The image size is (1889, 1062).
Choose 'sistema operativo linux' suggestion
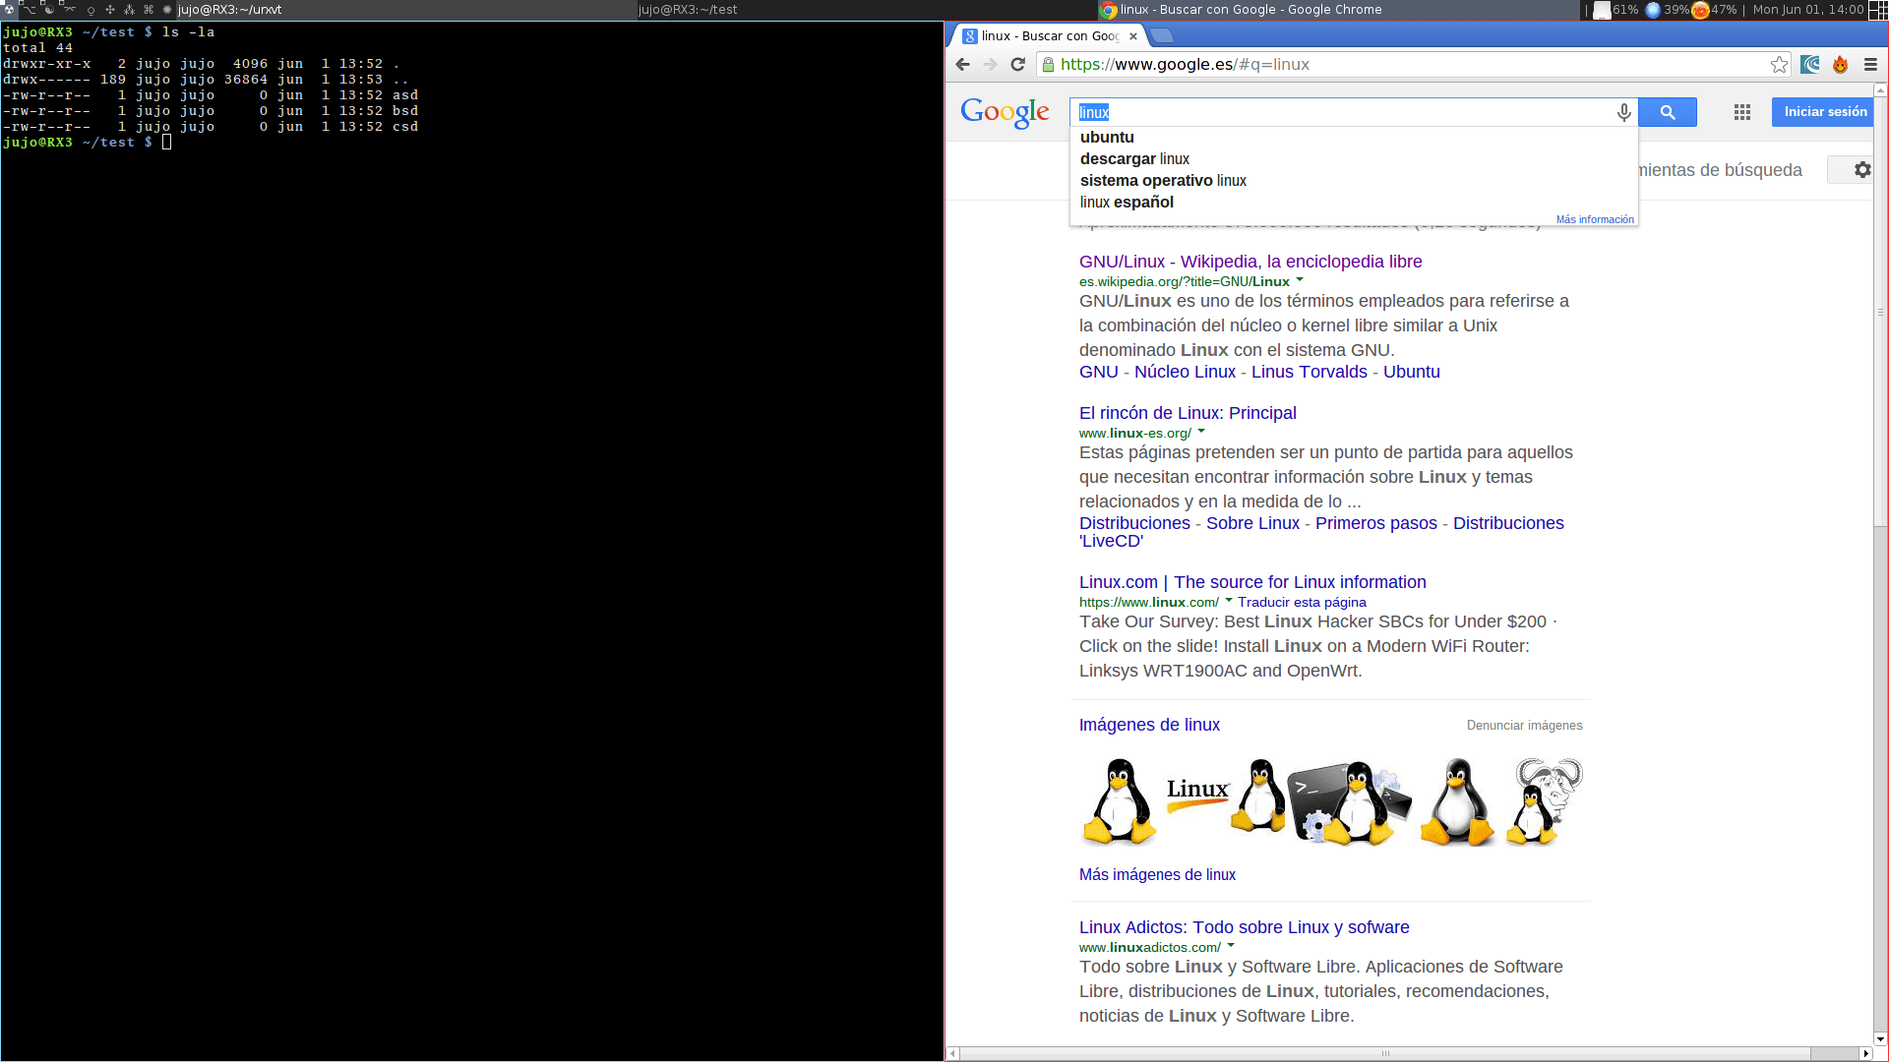click(x=1163, y=181)
